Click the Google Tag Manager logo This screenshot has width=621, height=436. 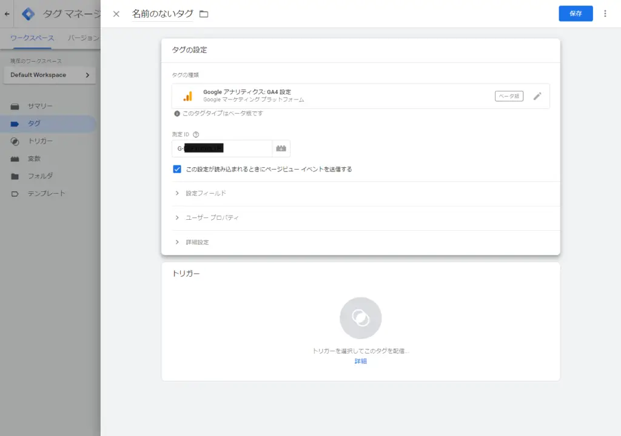pyautogui.click(x=28, y=14)
